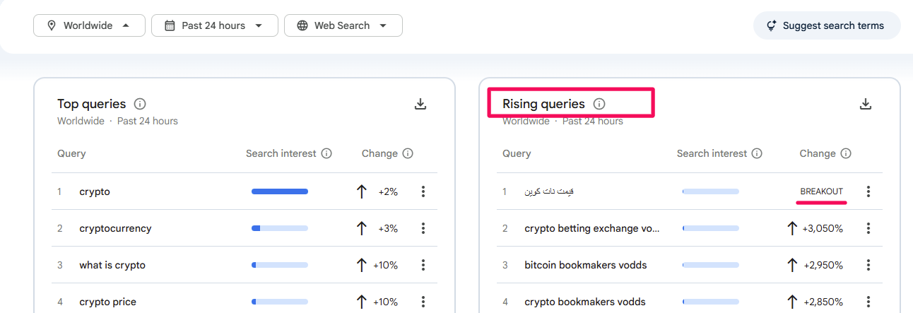Open the Web Search type dropdown

[x=343, y=25]
